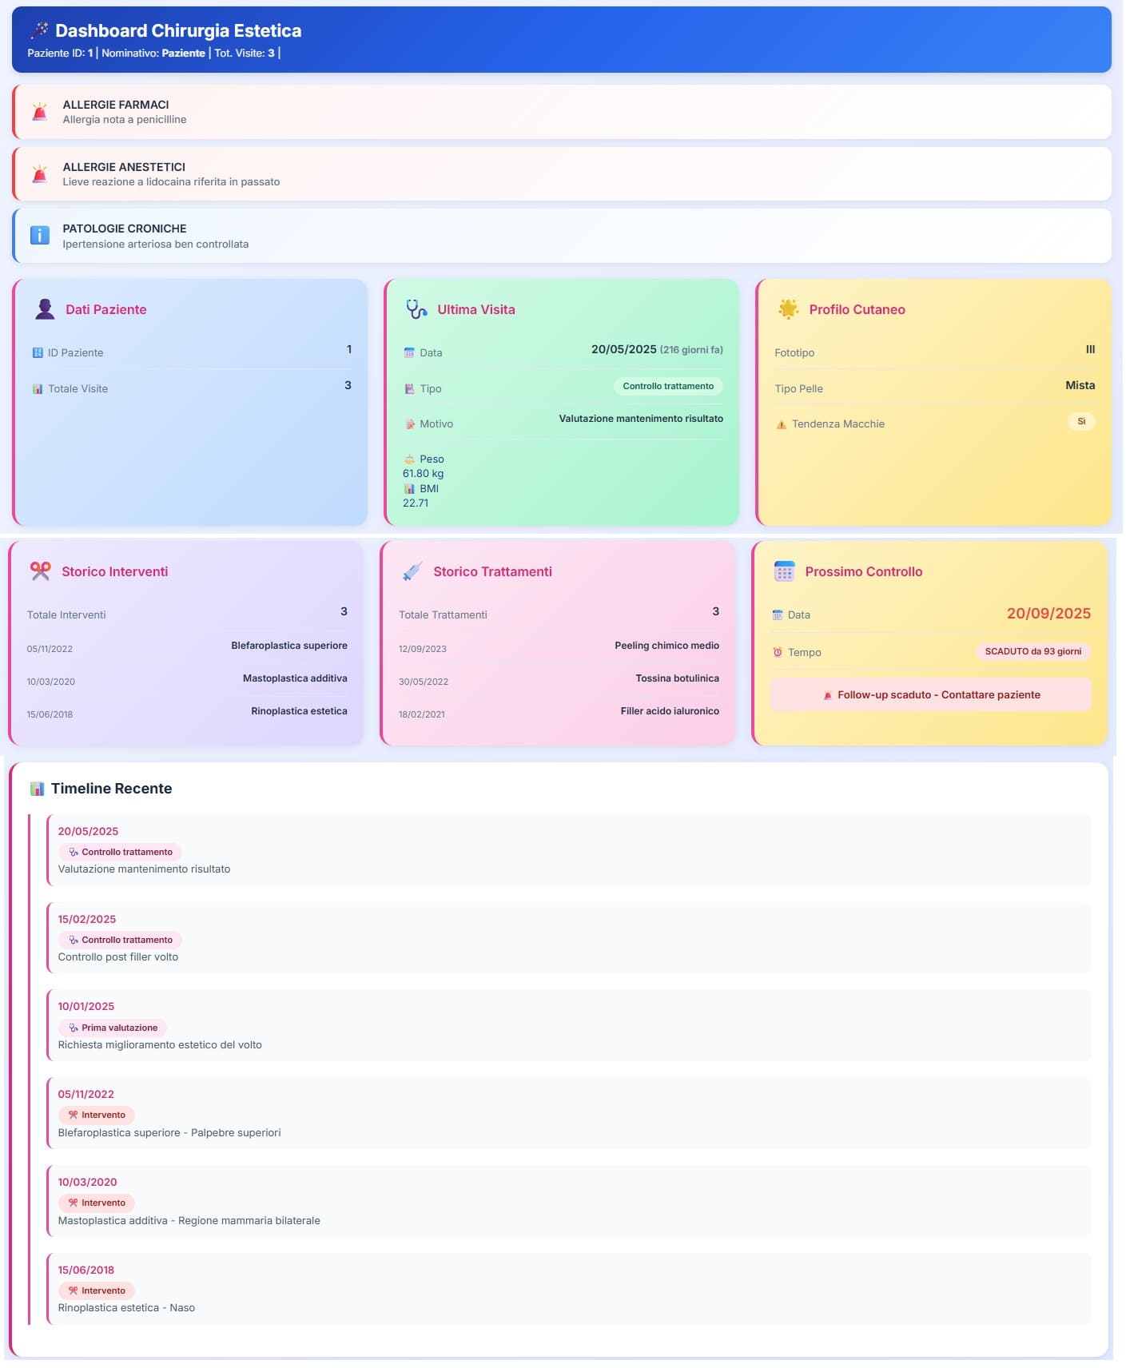Click 'Rinoplastica estetica - Naso' timeline text
This screenshot has width=1126, height=1368.
tap(126, 1308)
